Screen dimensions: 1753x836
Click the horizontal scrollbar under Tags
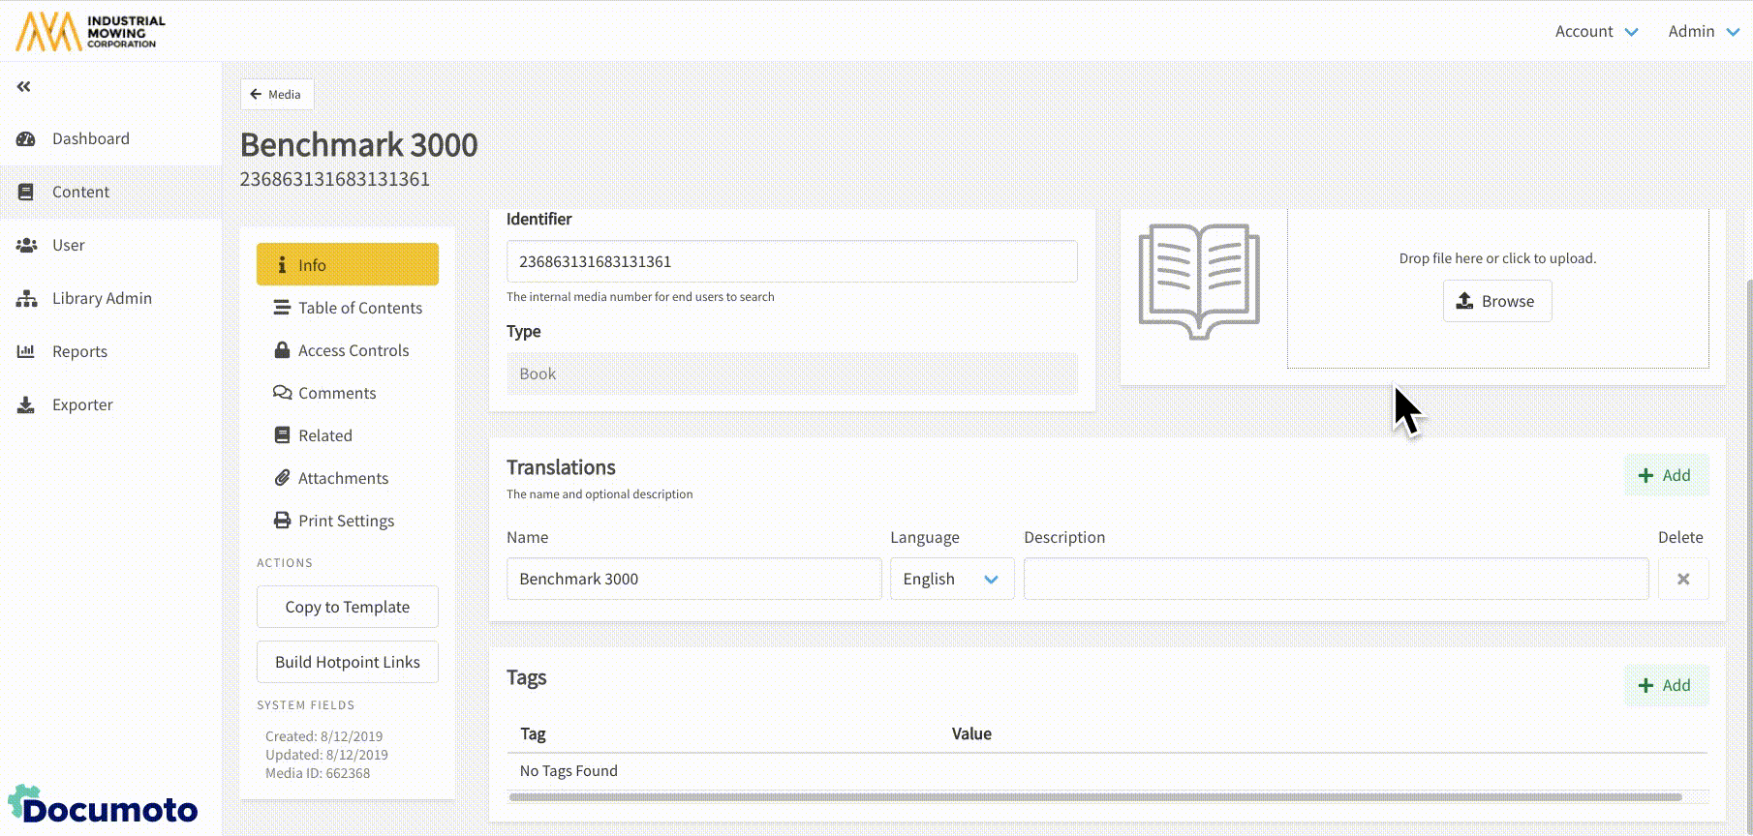(1094, 797)
